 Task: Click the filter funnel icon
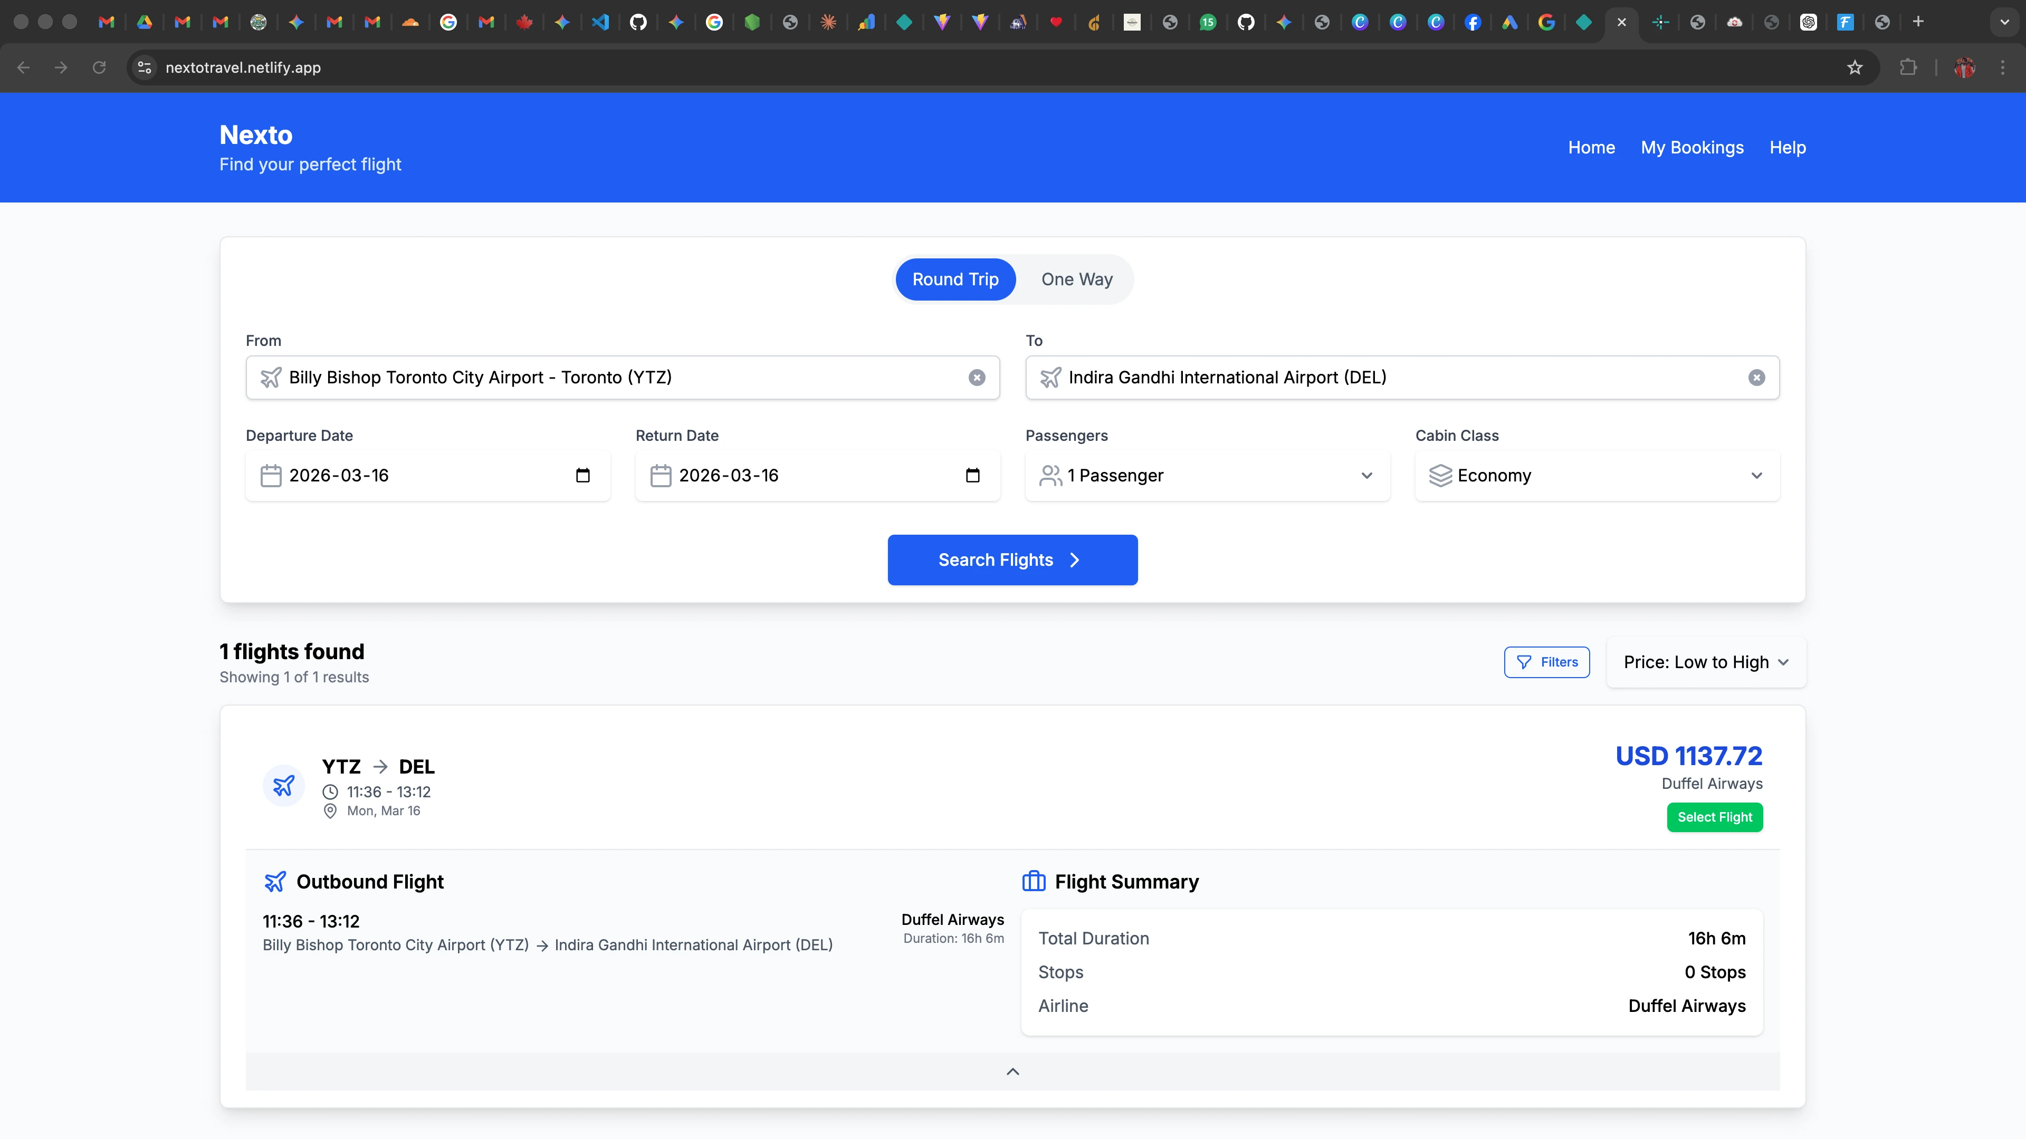[x=1524, y=662]
